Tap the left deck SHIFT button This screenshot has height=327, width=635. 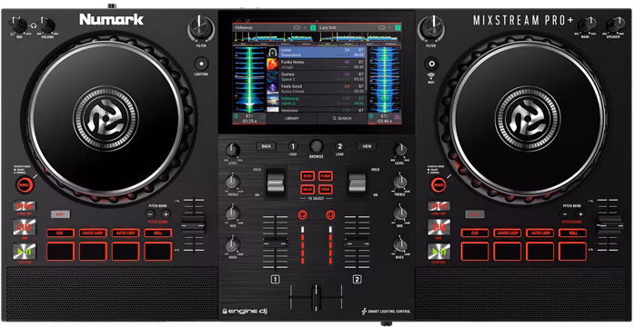60,214
